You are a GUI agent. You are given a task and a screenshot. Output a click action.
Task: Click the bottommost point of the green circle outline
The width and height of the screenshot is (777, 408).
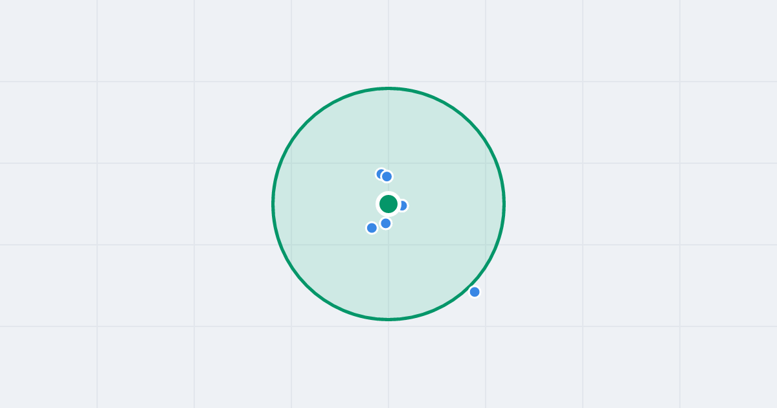pyautogui.click(x=388, y=319)
